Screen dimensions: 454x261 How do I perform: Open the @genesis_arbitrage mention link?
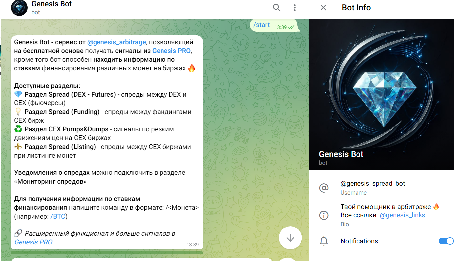pos(116,42)
